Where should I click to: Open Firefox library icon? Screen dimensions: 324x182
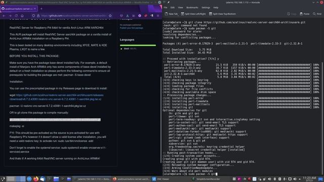pos(134,16)
